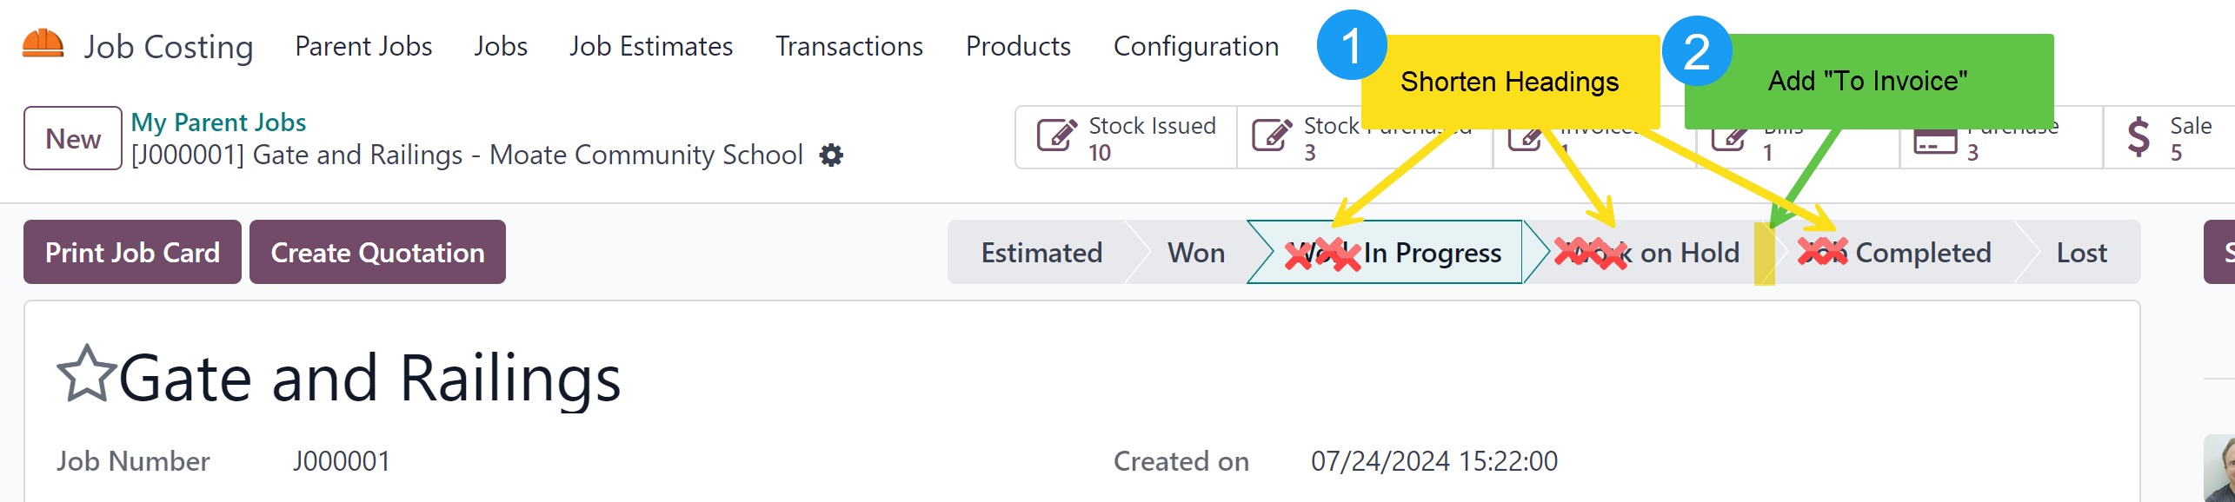Expand the Transactions menu

(x=848, y=46)
